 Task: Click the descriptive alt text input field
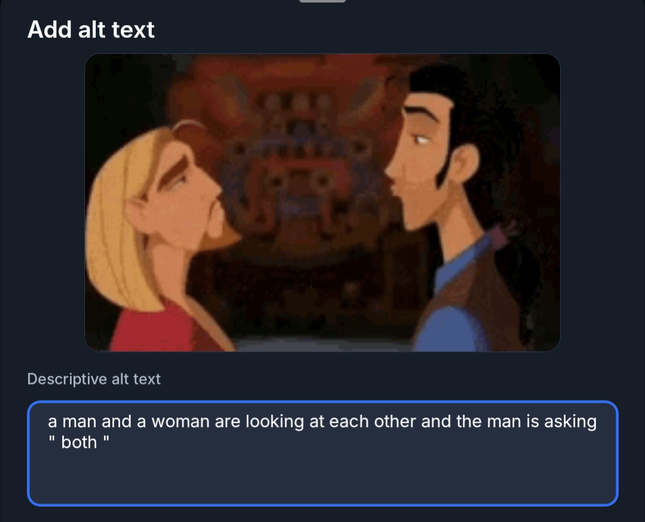click(323, 453)
